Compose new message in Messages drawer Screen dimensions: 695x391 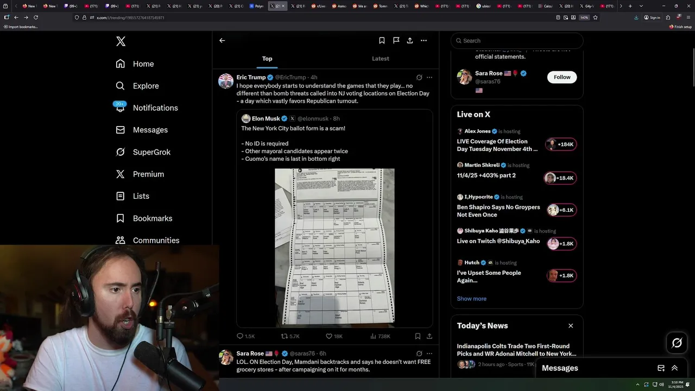click(661, 368)
